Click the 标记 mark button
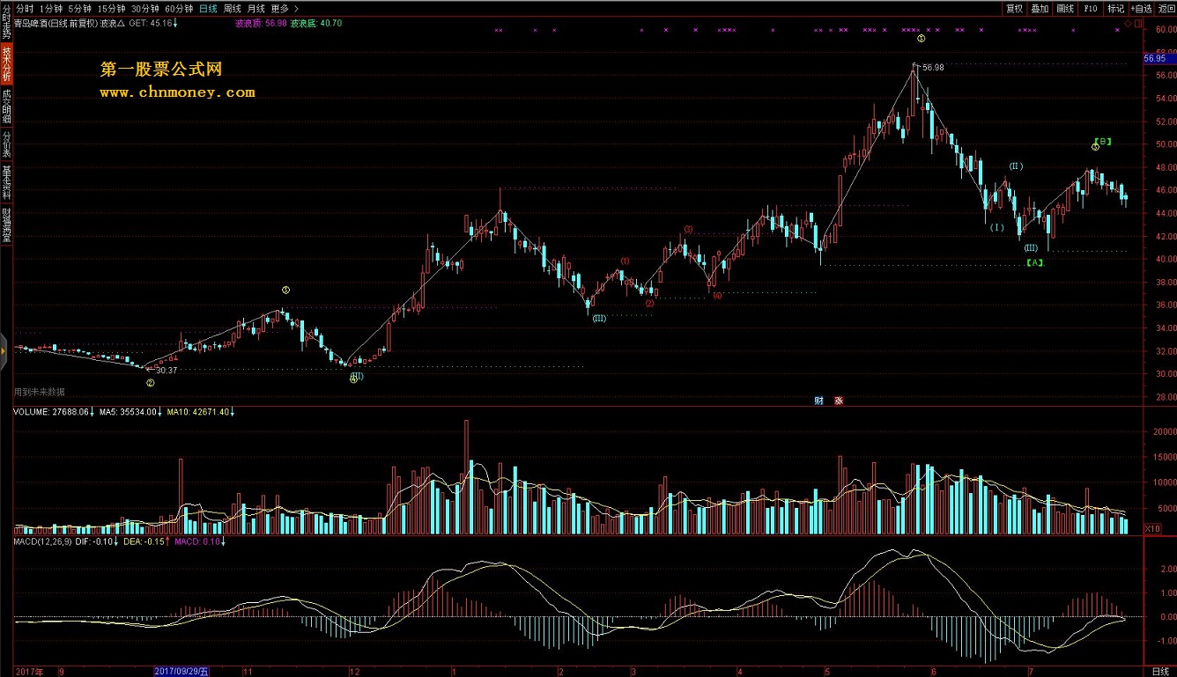This screenshot has height=677, width=1177. coord(1115,8)
